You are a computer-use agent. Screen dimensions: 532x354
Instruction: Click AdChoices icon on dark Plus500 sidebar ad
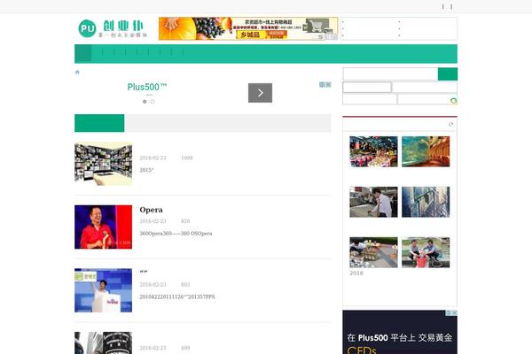[448, 312]
